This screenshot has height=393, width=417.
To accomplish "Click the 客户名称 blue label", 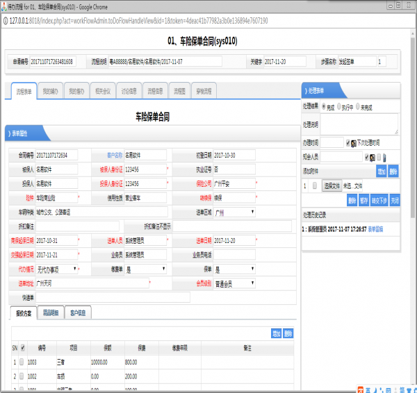I will click(115, 155).
